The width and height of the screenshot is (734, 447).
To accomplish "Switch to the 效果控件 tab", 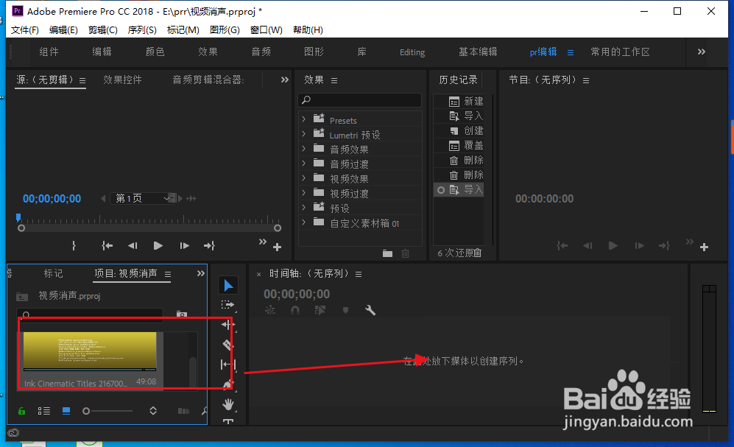I will [x=124, y=80].
